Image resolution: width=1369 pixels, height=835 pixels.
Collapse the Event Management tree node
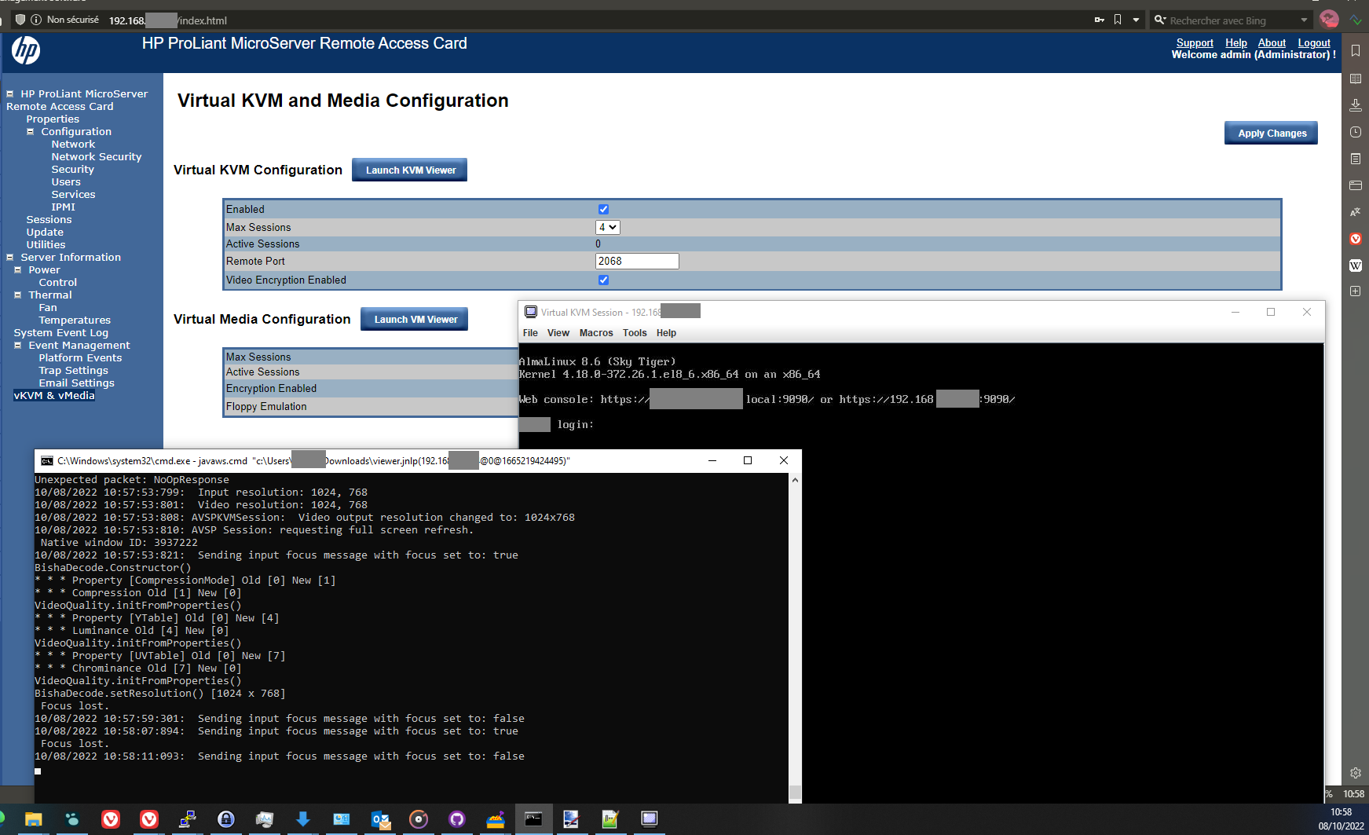[x=18, y=346]
